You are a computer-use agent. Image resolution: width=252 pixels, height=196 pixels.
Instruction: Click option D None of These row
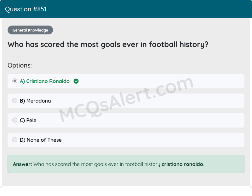pyautogui.click(x=126, y=140)
